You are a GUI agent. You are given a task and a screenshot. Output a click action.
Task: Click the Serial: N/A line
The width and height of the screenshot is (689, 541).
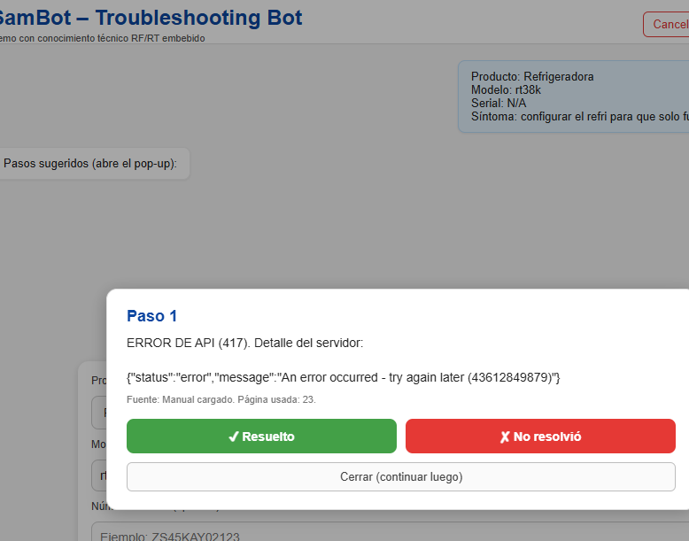tap(499, 103)
